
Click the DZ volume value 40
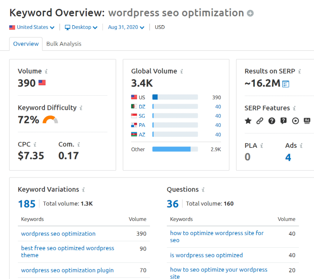point(218,107)
